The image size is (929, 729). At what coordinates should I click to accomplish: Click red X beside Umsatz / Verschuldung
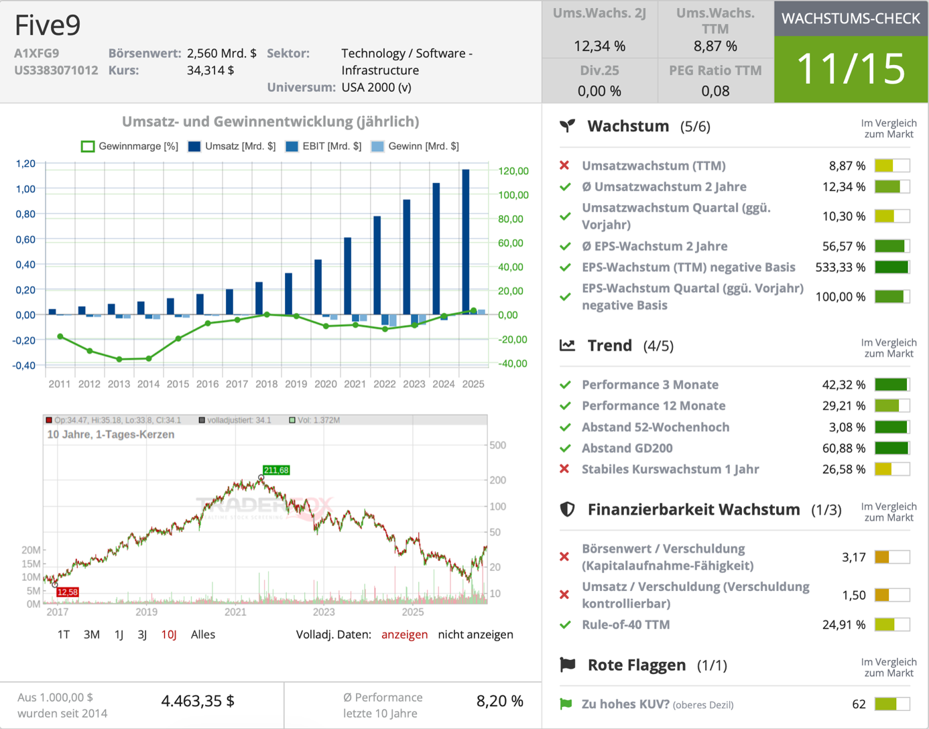point(564,595)
